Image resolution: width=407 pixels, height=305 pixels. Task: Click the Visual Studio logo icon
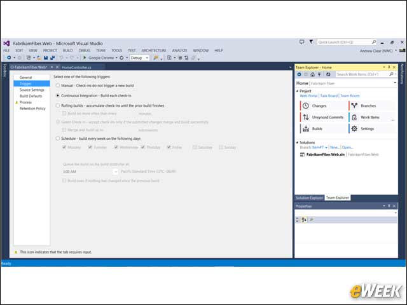click(x=7, y=43)
